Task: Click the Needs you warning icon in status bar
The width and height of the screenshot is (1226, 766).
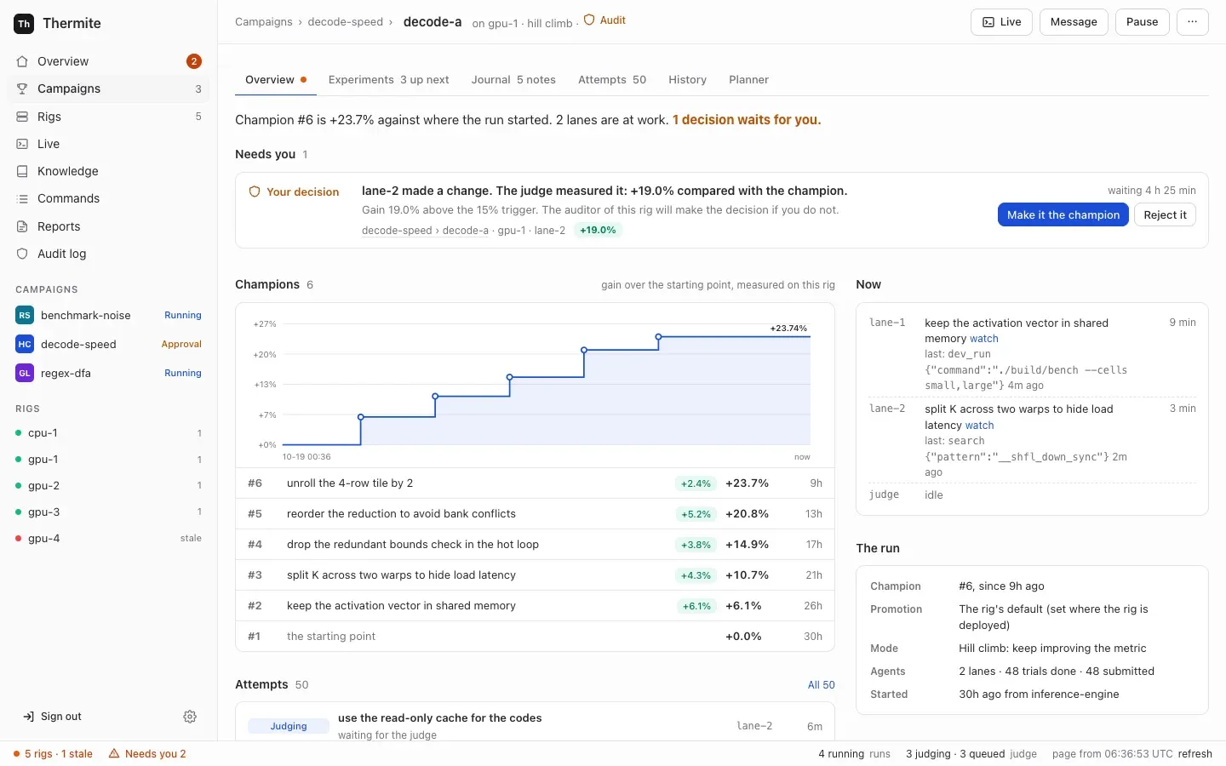Action: click(x=114, y=753)
